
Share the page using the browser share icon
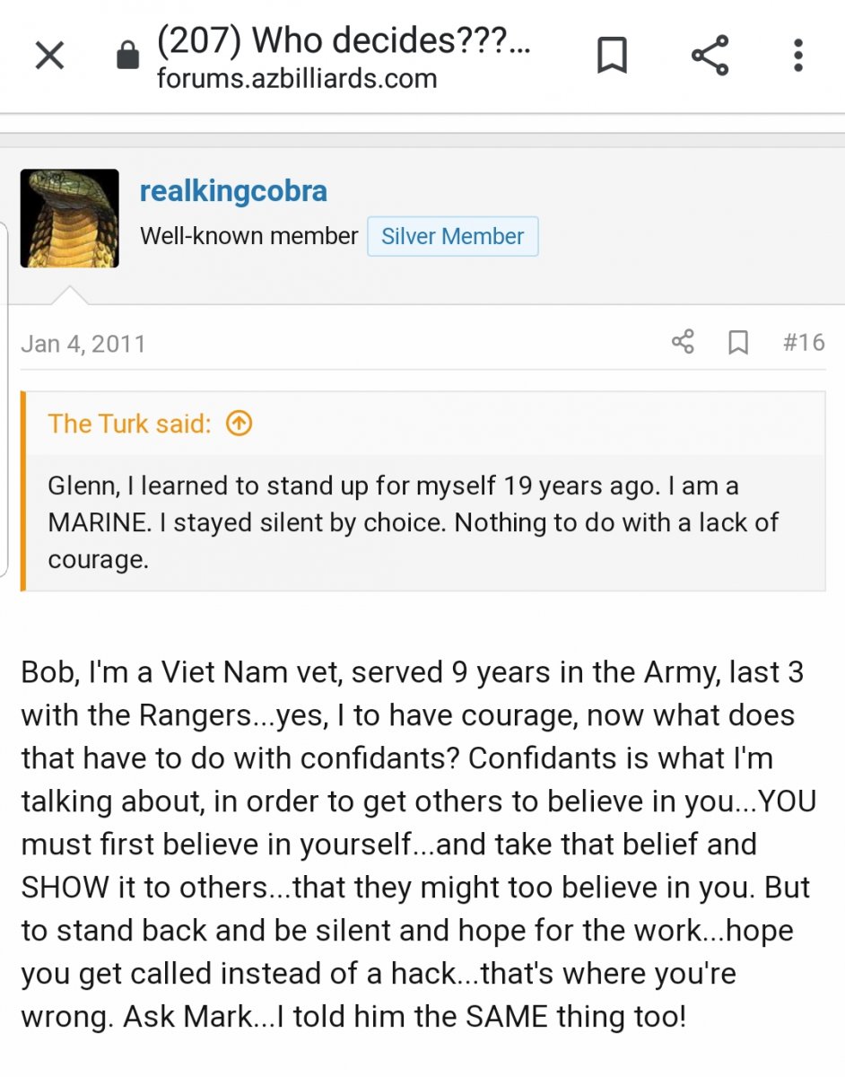coord(710,56)
